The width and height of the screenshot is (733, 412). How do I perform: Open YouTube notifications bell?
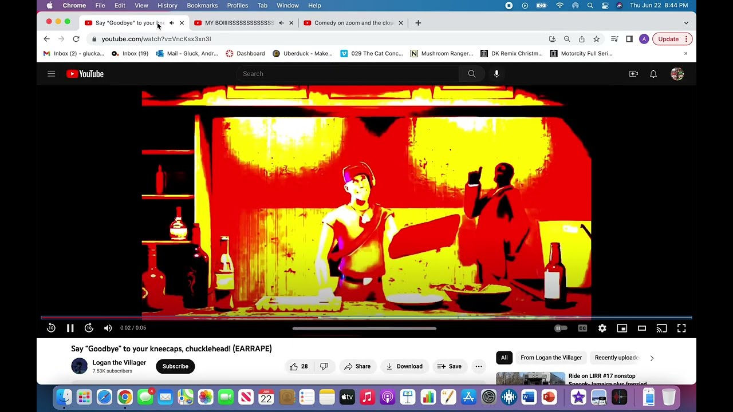(653, 74)
